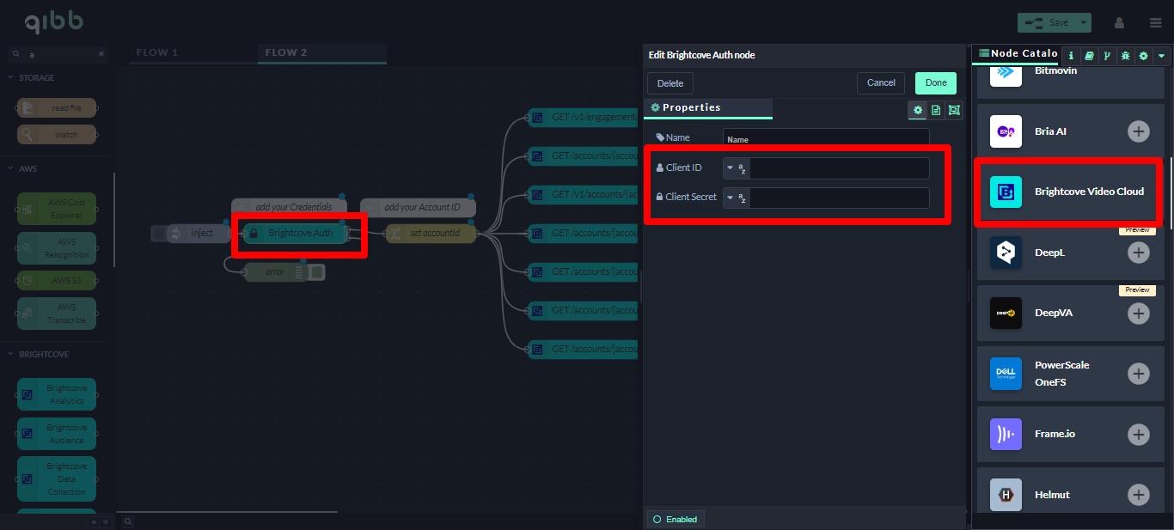Add the Bria AI node package
The height and width of the screenshot is (530, 1174).
[x=1138, y=131]
